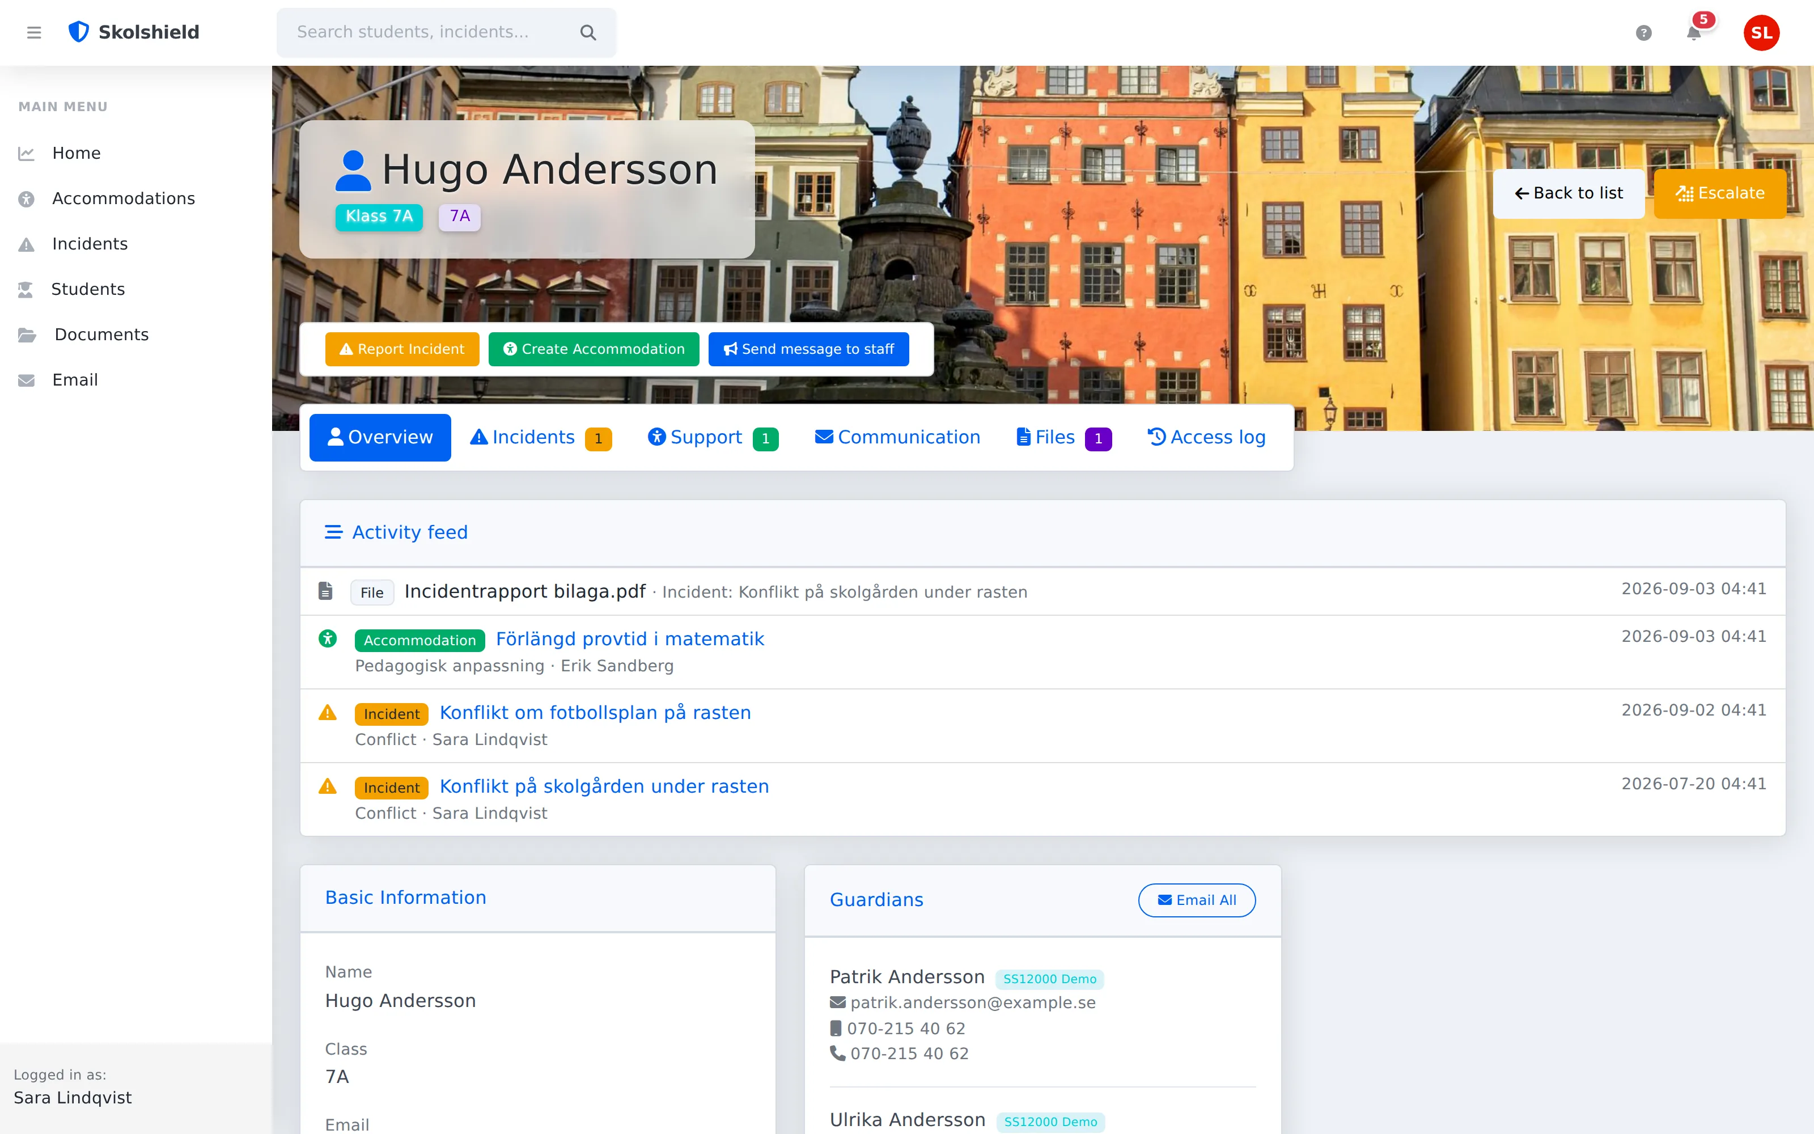Click envelope icon next to patrik.andersson email

tap(837, 1003)
